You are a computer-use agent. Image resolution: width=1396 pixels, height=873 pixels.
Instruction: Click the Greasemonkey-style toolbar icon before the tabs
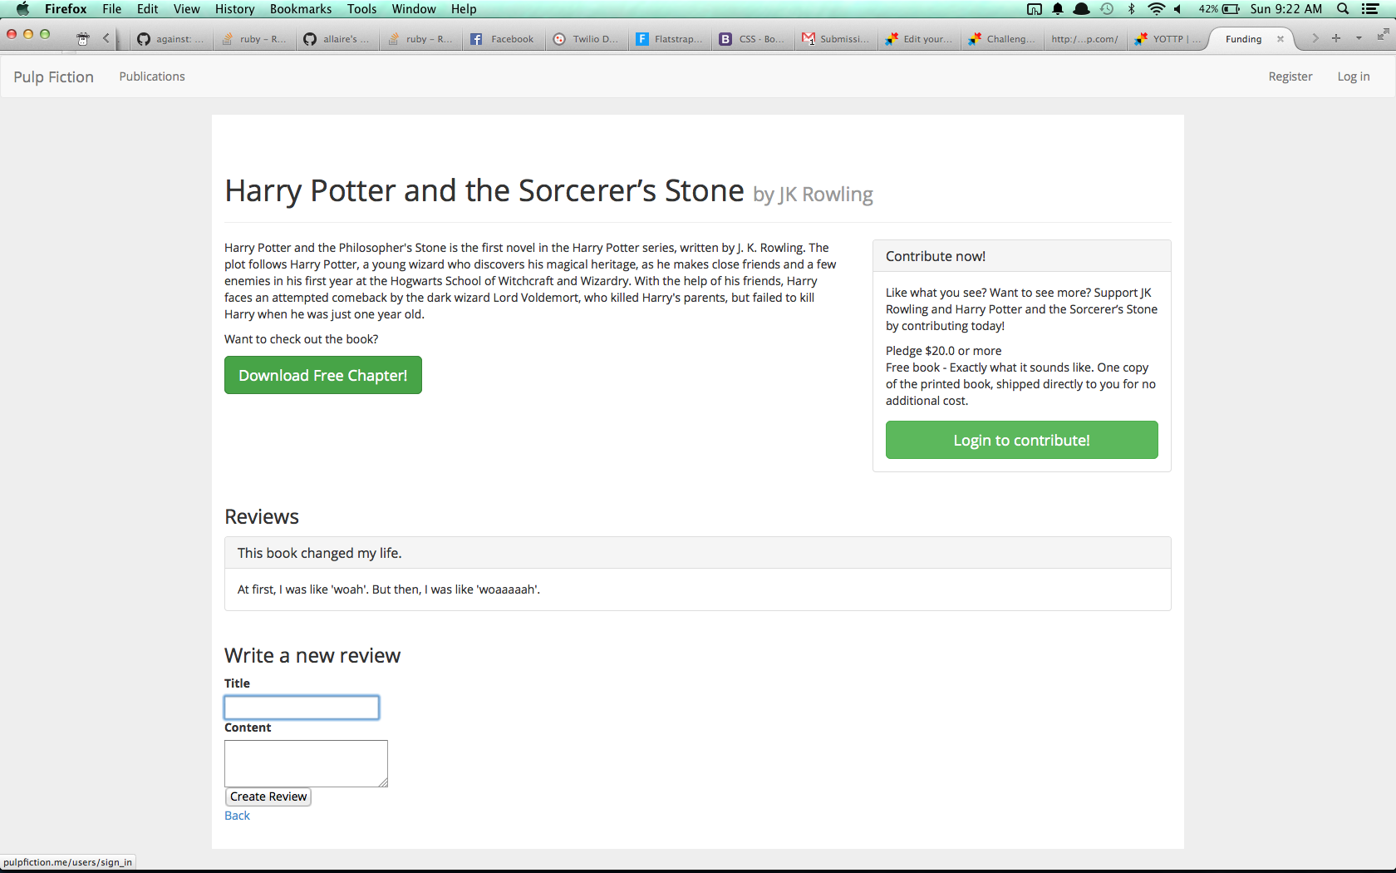coord(83,38)
